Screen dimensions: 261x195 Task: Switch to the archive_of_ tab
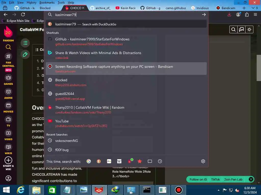(x=100, y=8)
